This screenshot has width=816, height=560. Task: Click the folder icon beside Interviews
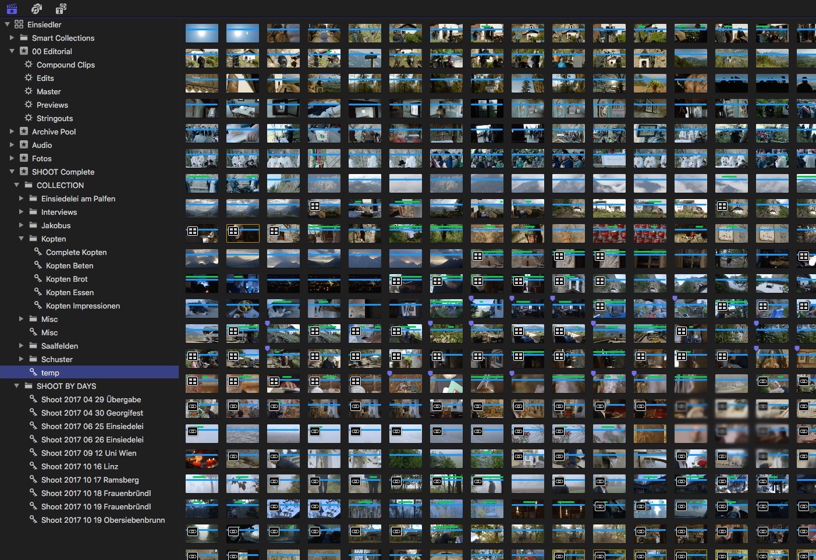(x=33, y=212)
